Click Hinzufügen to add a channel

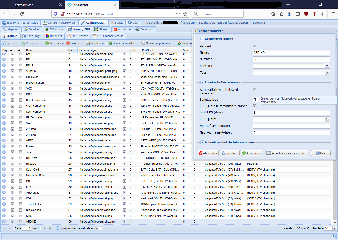click(54, 43)
